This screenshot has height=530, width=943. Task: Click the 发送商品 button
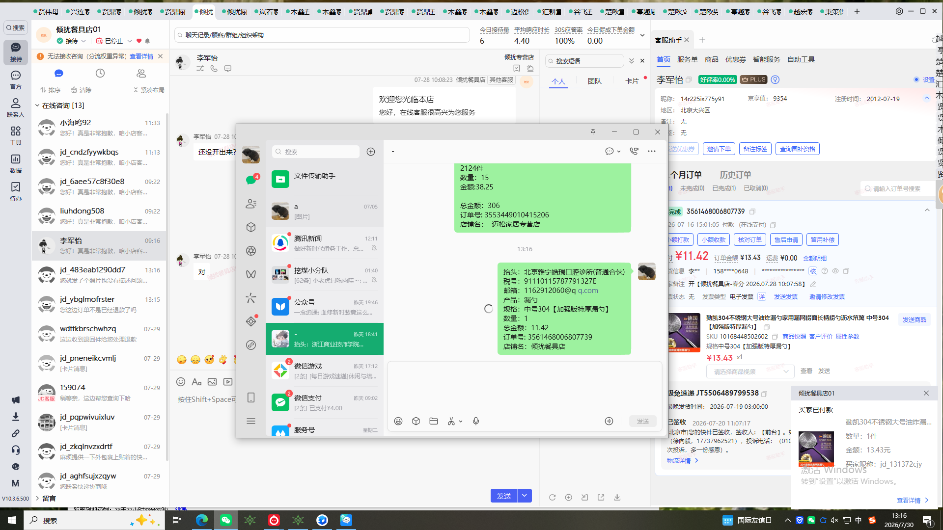point(915,319)
